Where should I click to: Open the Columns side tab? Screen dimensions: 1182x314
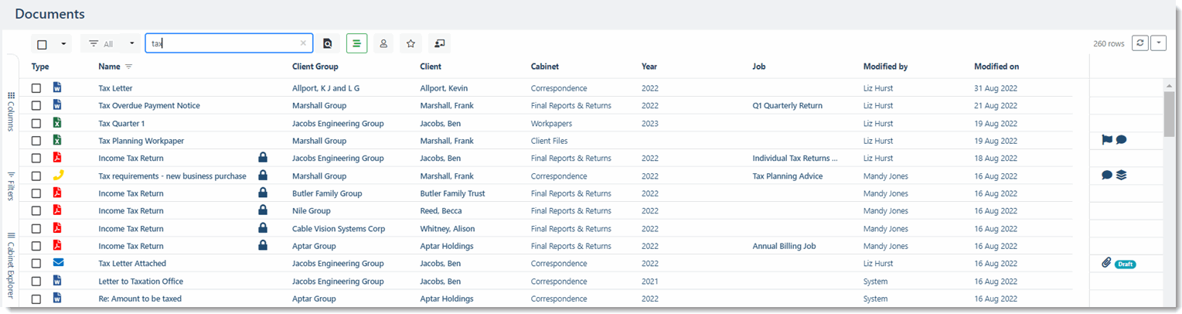tap(11, 111)
